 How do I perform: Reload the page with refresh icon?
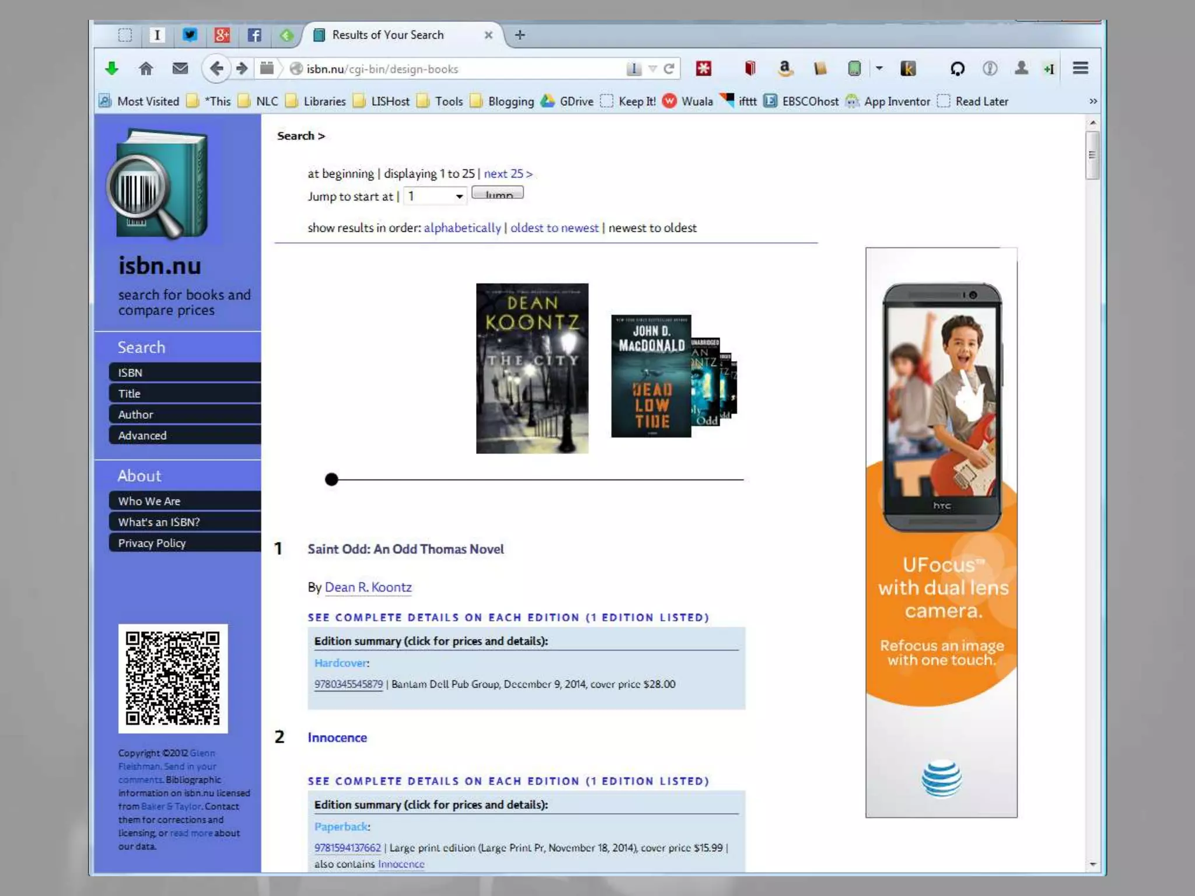click(x=669, y=69)
